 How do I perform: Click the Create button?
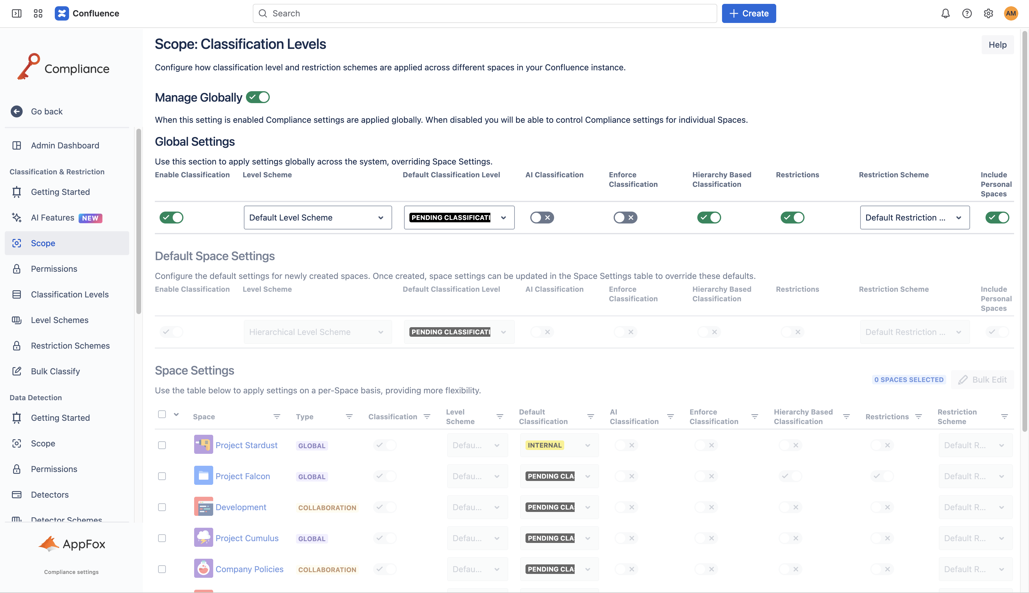tap(749, 13)
